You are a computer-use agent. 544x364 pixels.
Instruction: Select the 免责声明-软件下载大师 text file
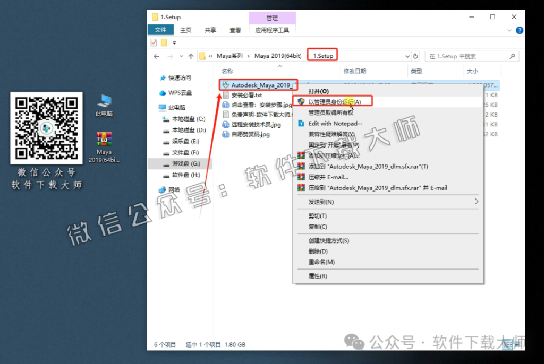point(258,115)
